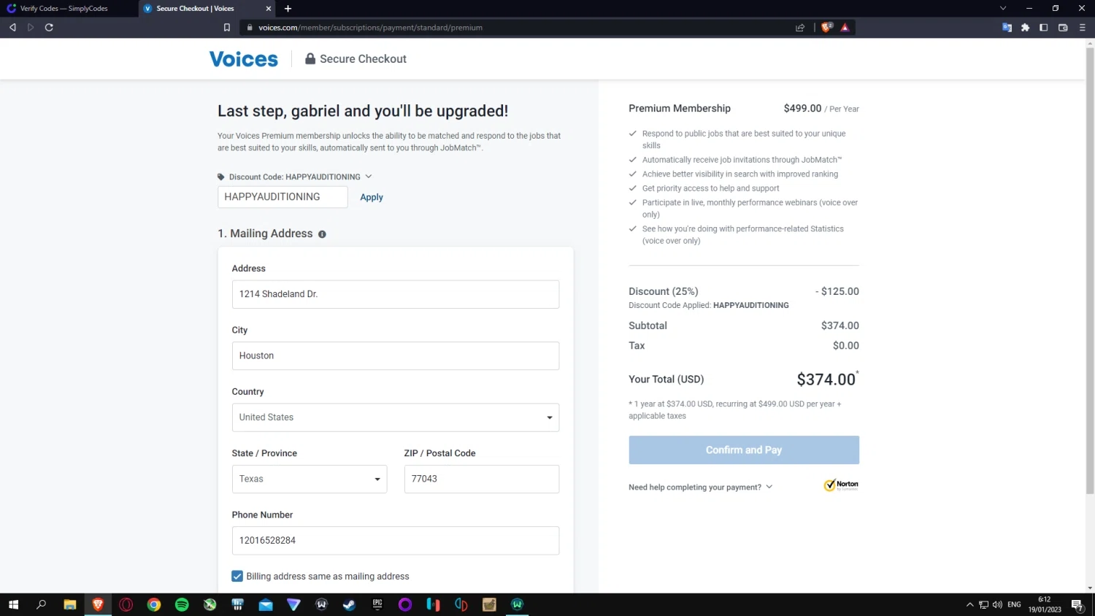The width and height of the screenshot is (1095, 616).
Task: Click the volume speaker icon in tray
Action: point(997,604)
